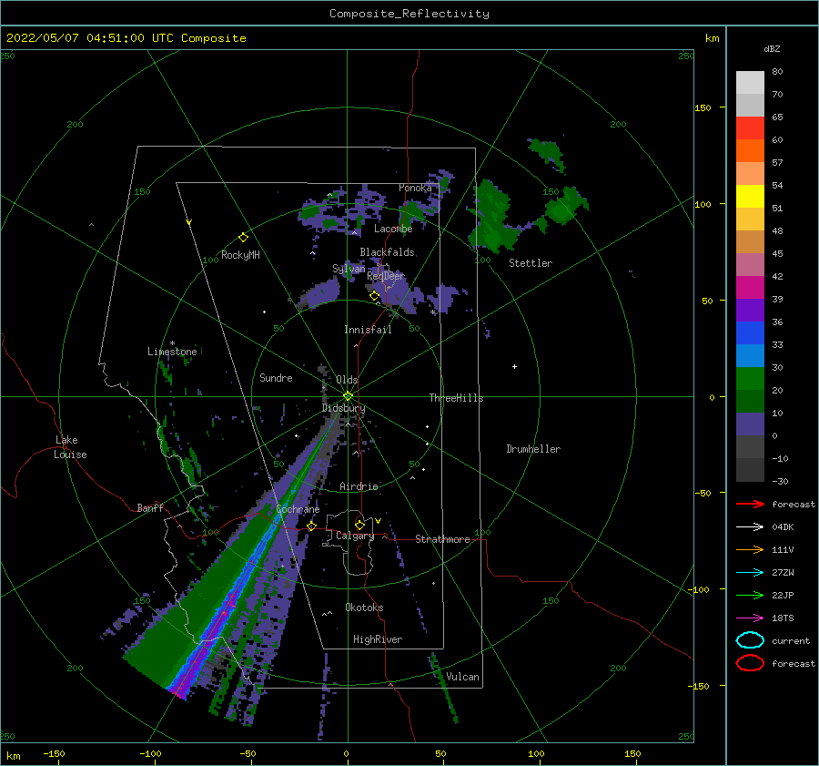Click the yellow diamond marker above Calgary

(x=359, y=525)
